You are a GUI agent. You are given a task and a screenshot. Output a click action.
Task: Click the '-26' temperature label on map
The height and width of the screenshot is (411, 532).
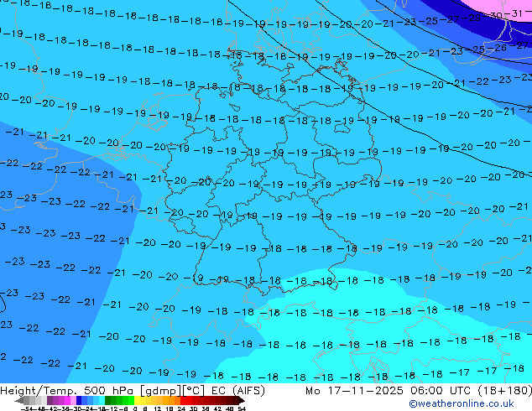click(498, 48)
